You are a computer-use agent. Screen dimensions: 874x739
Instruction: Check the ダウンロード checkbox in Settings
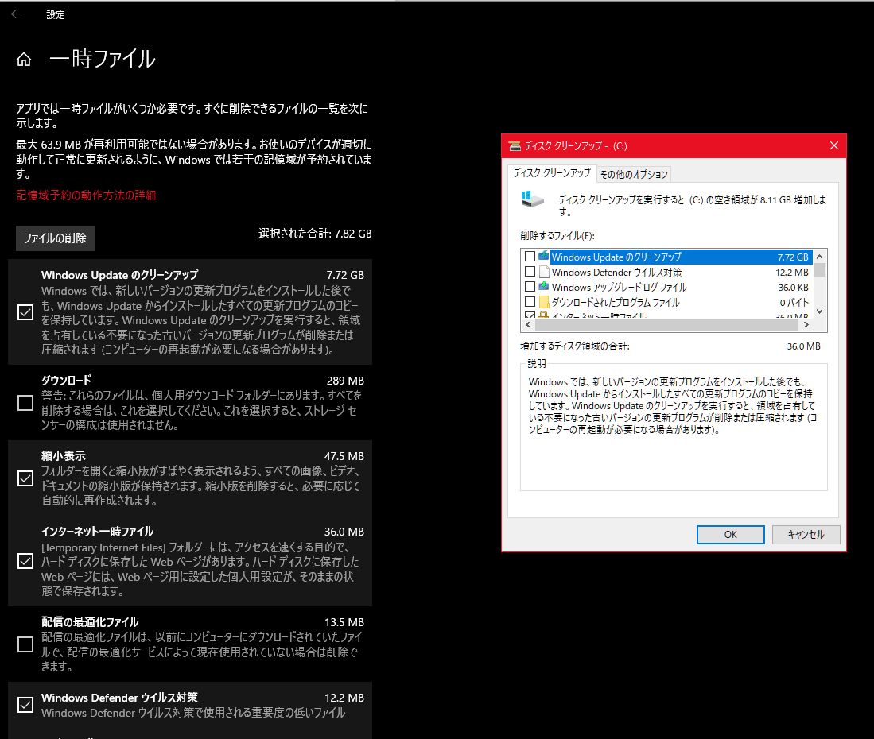point(25,403)
